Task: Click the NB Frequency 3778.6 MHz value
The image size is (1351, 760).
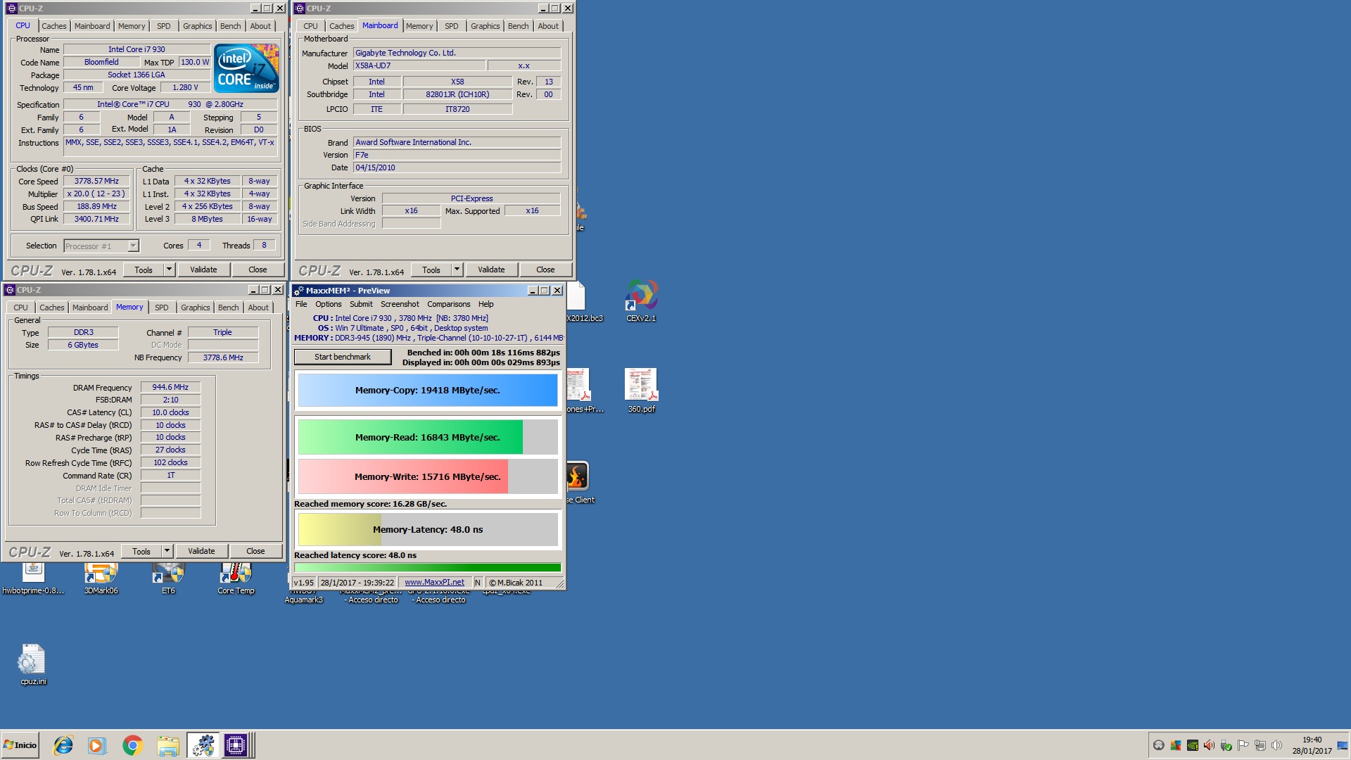Action: click(223, 357)
